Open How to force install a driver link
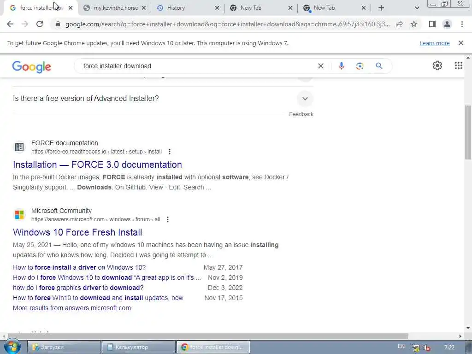This screenshot has width=472, height=354. click(x=79, y=267)
